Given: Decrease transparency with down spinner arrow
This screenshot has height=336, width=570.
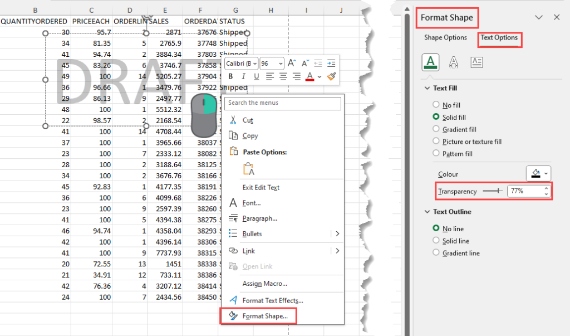Looking at the screenshot, I should [x=546, y=194].
